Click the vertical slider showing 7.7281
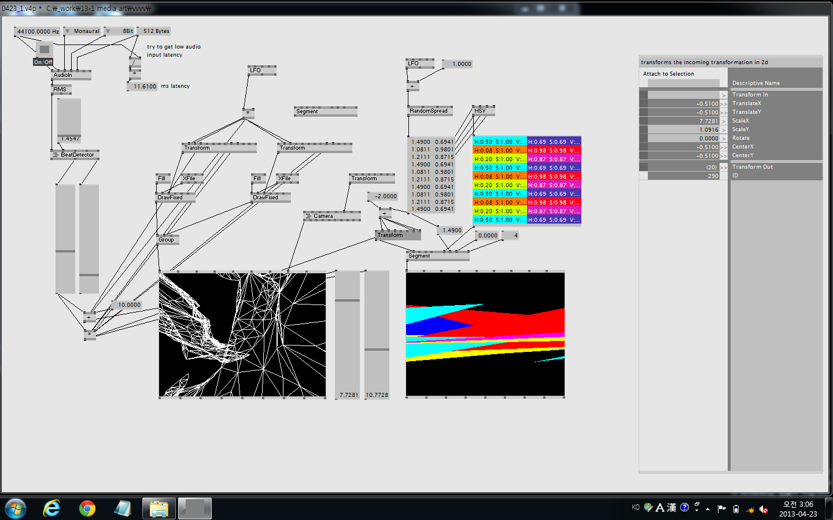The width and height of the screenshot is (833, 520). (x=347, y=335)
